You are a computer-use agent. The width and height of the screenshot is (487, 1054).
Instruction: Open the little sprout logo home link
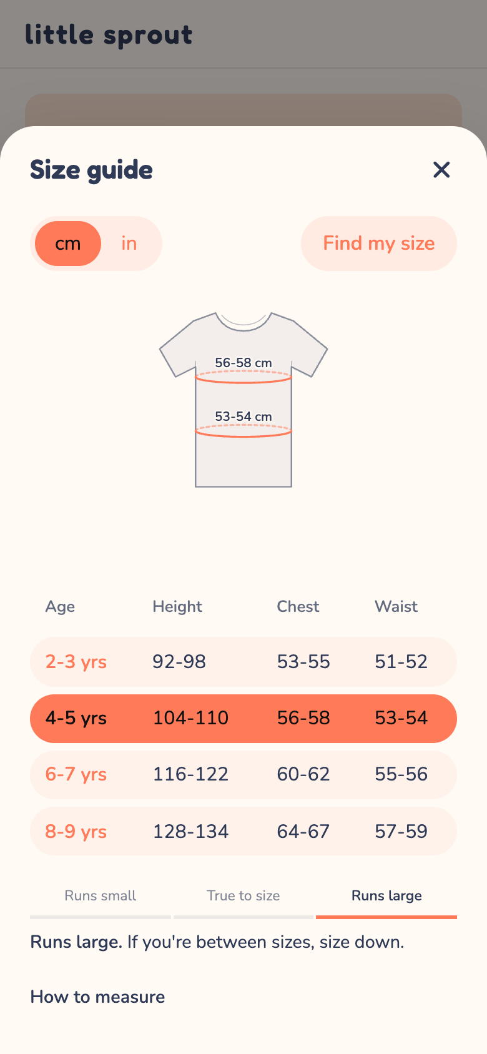[109, 35]
